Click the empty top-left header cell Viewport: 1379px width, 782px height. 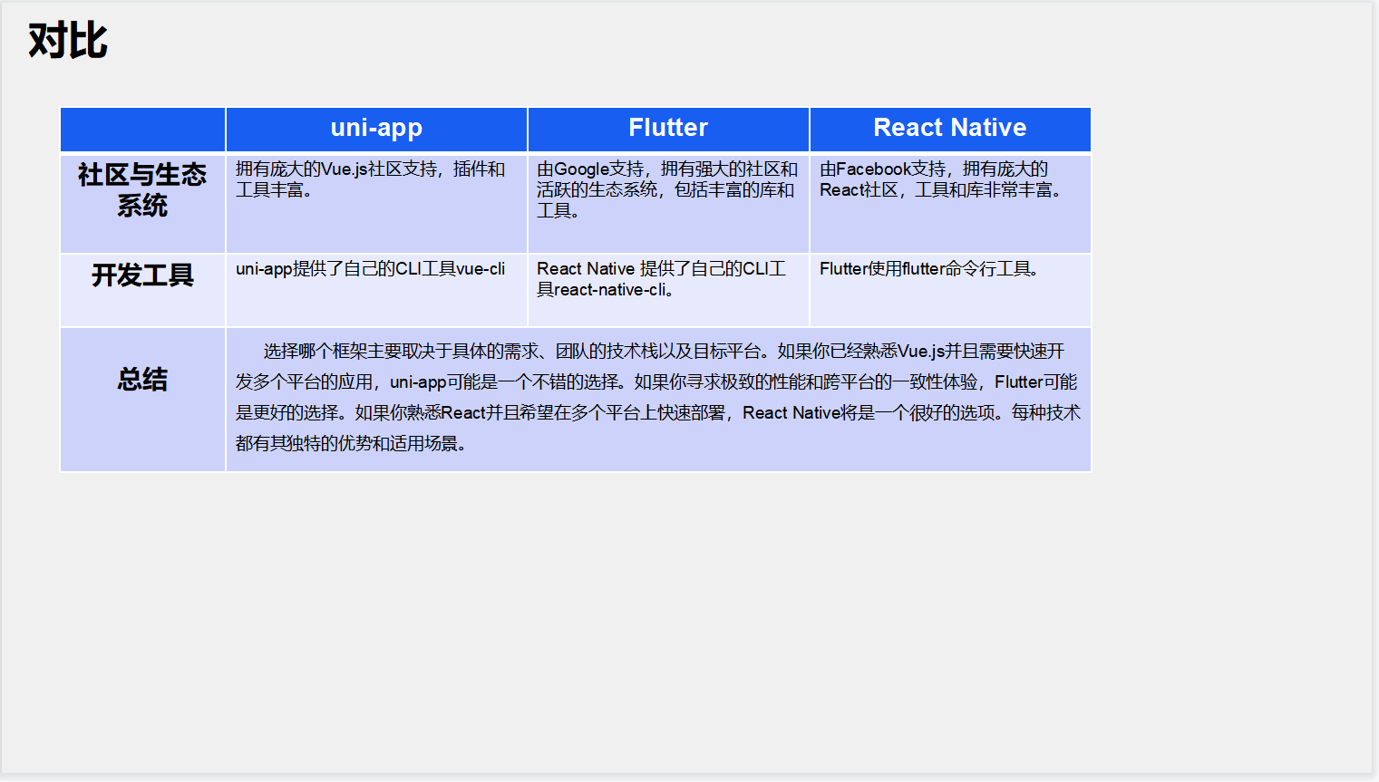click(x=142, y=129)
